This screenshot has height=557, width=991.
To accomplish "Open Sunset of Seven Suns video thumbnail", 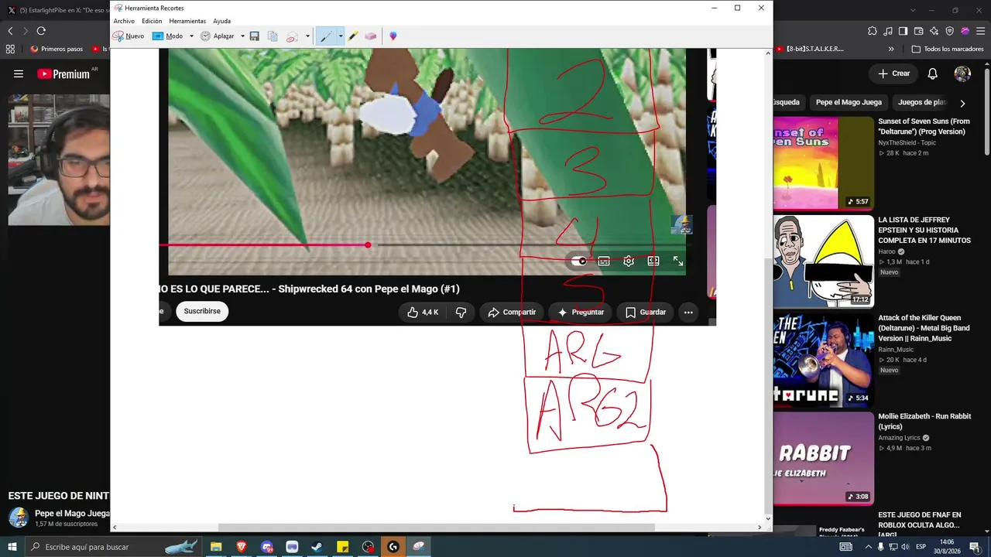I will click(823, 163).
